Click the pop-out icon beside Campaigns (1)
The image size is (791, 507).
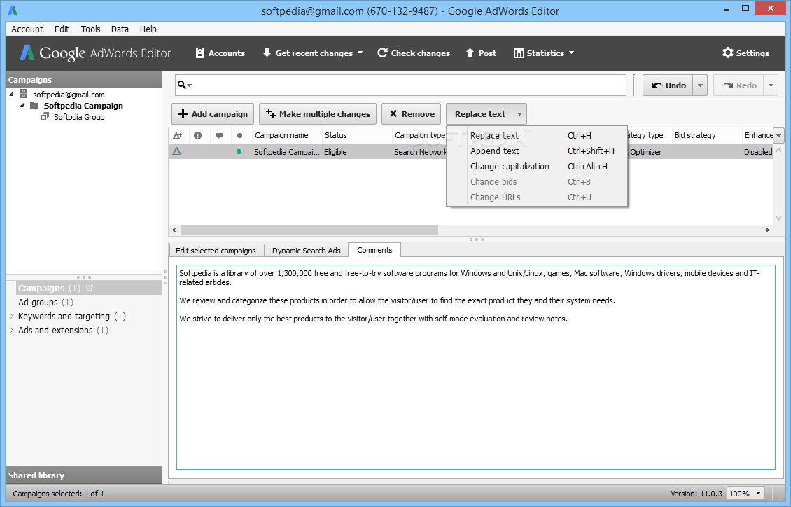tap(90, 288)
